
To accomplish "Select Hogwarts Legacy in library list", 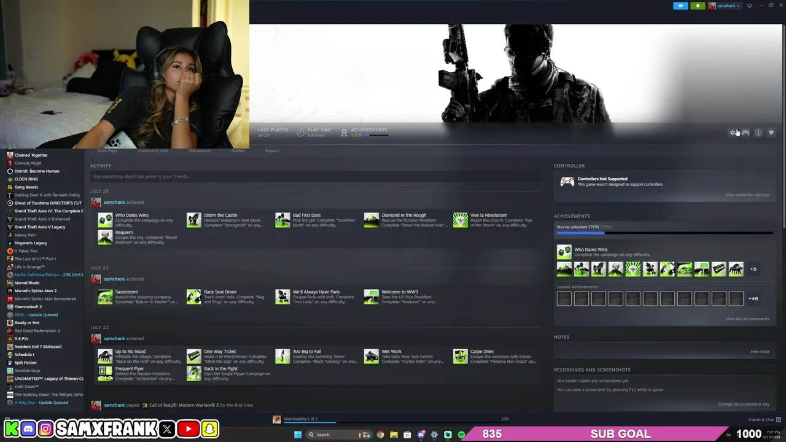I will pos(31,243).
